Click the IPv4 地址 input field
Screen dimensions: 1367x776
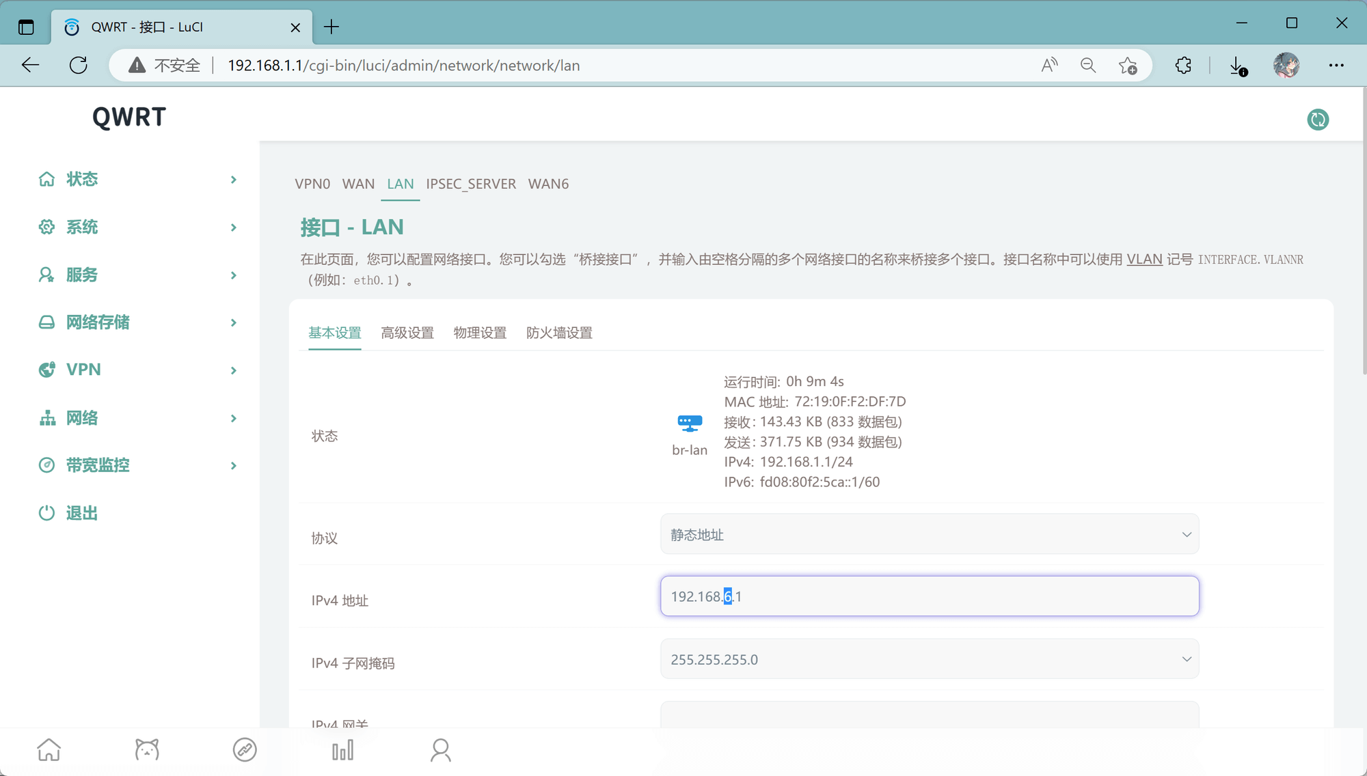(929, 596)
